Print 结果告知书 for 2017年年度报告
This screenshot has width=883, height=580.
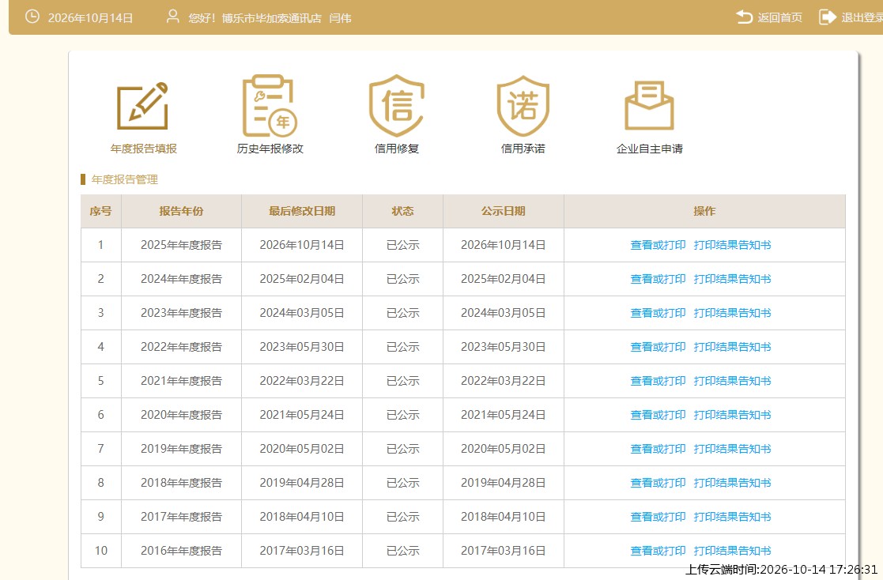[732, 517]
